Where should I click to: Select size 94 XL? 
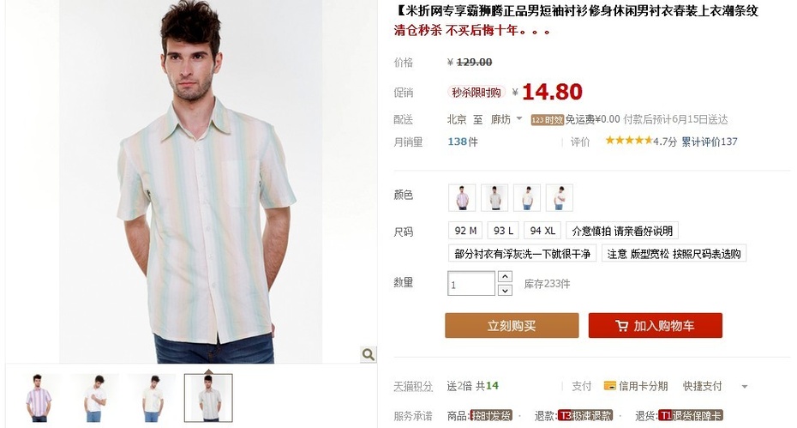pos(542,231)
